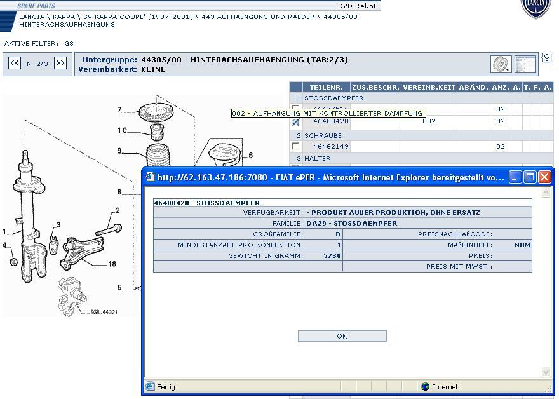
Task: Click the DVD Rel.50 label
Action: (x=358, y=6)
